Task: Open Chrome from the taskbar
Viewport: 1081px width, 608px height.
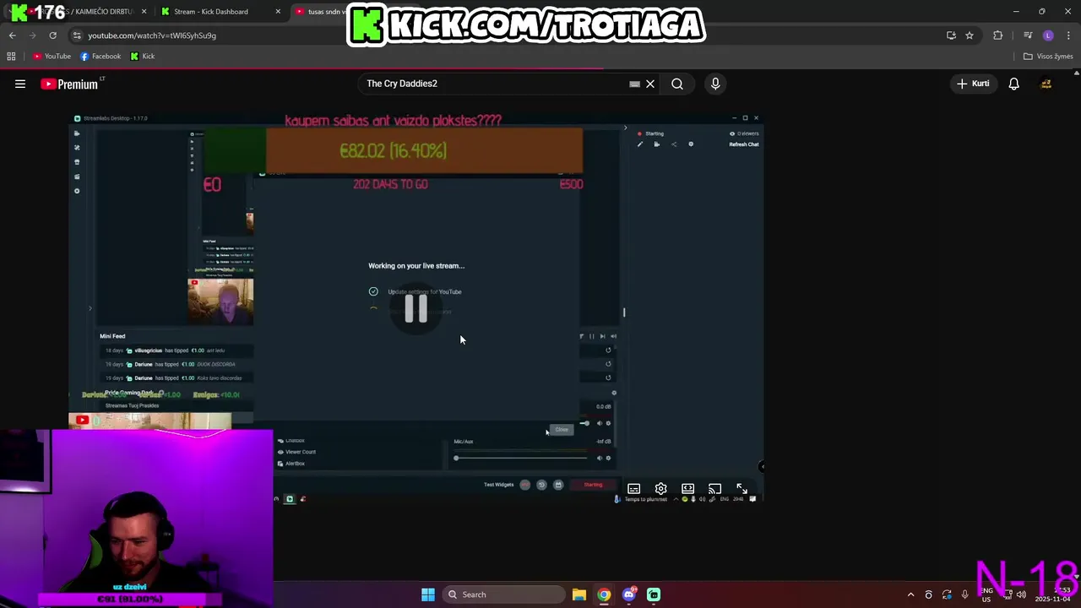Action: point(604,594)
